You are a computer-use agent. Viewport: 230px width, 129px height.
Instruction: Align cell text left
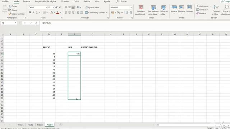click(x=66, y=13)
